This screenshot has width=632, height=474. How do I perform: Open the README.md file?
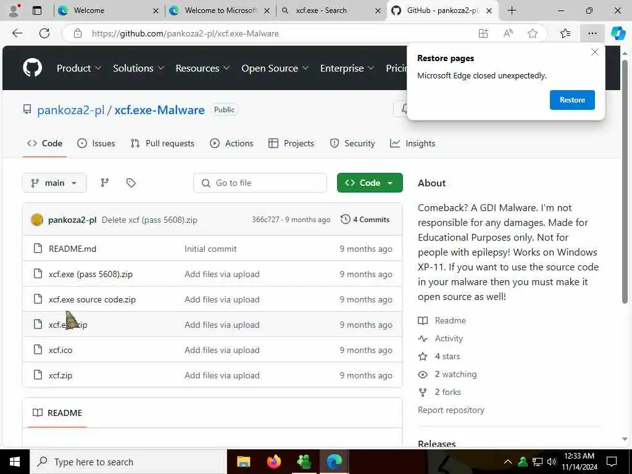pyautogui.click(x=73, y=249)
